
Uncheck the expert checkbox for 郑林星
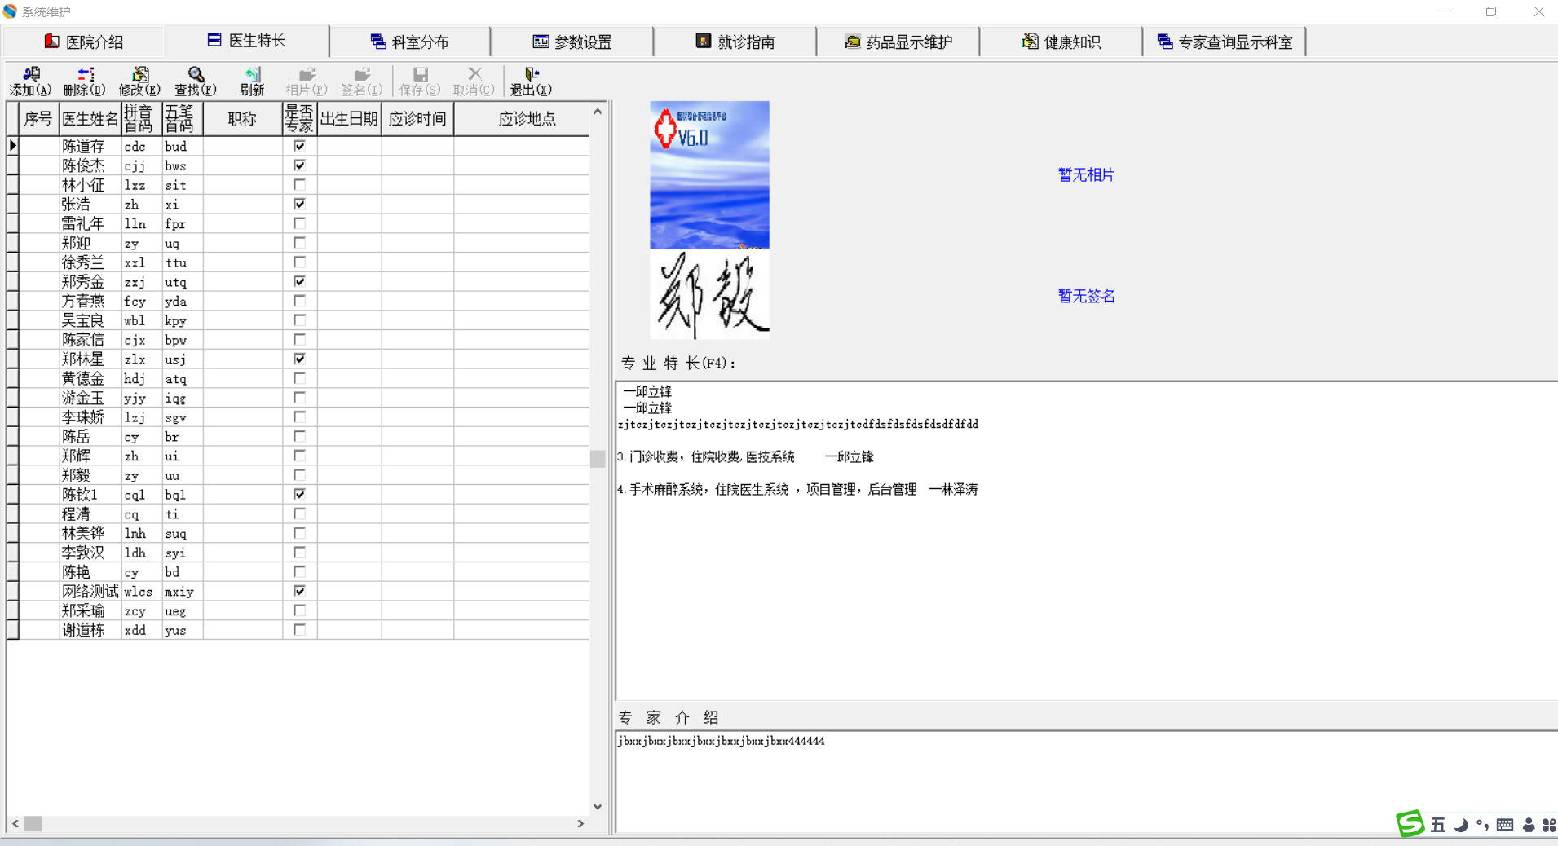299,359
